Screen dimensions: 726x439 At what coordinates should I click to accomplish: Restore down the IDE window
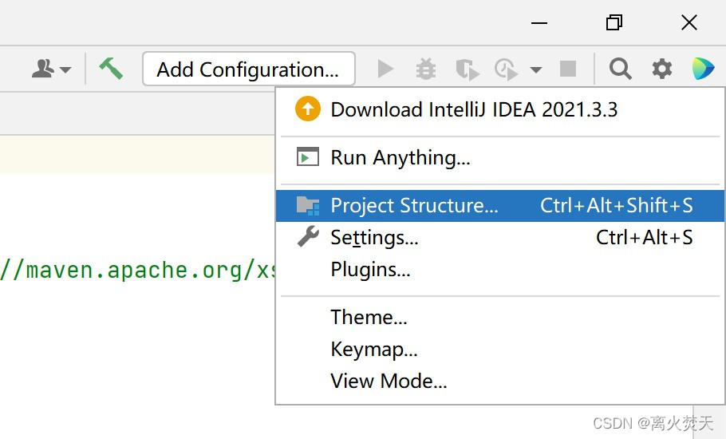614,22
